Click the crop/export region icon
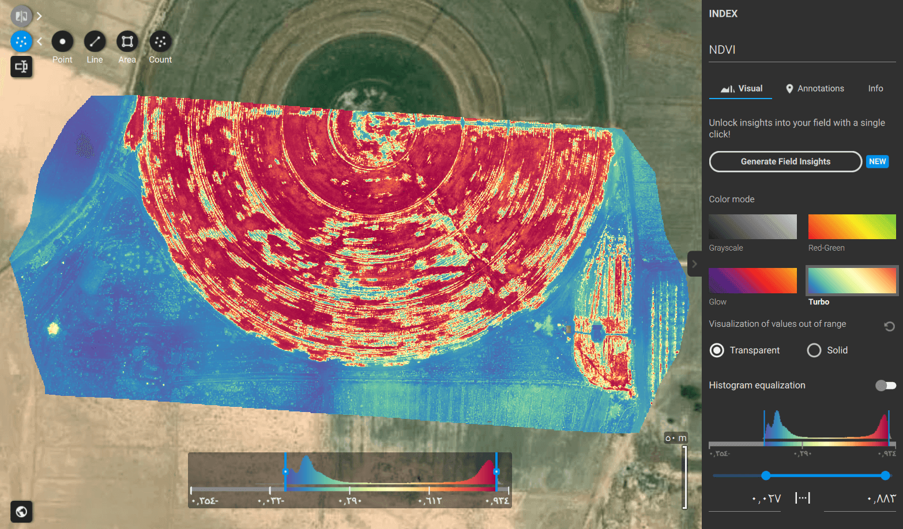This screenshot has height=529, width=903. pyautogui.click(x=21, y=67)
